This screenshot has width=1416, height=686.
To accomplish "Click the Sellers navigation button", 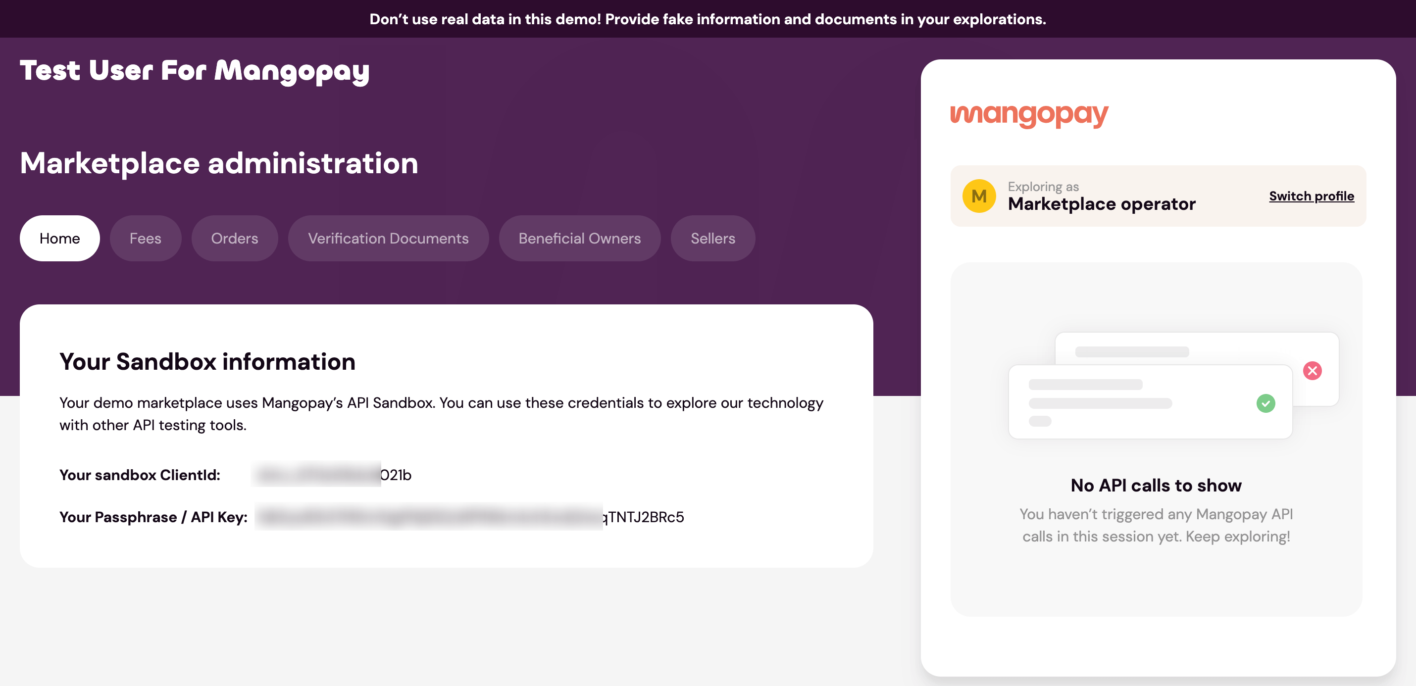I will (713, 238).
